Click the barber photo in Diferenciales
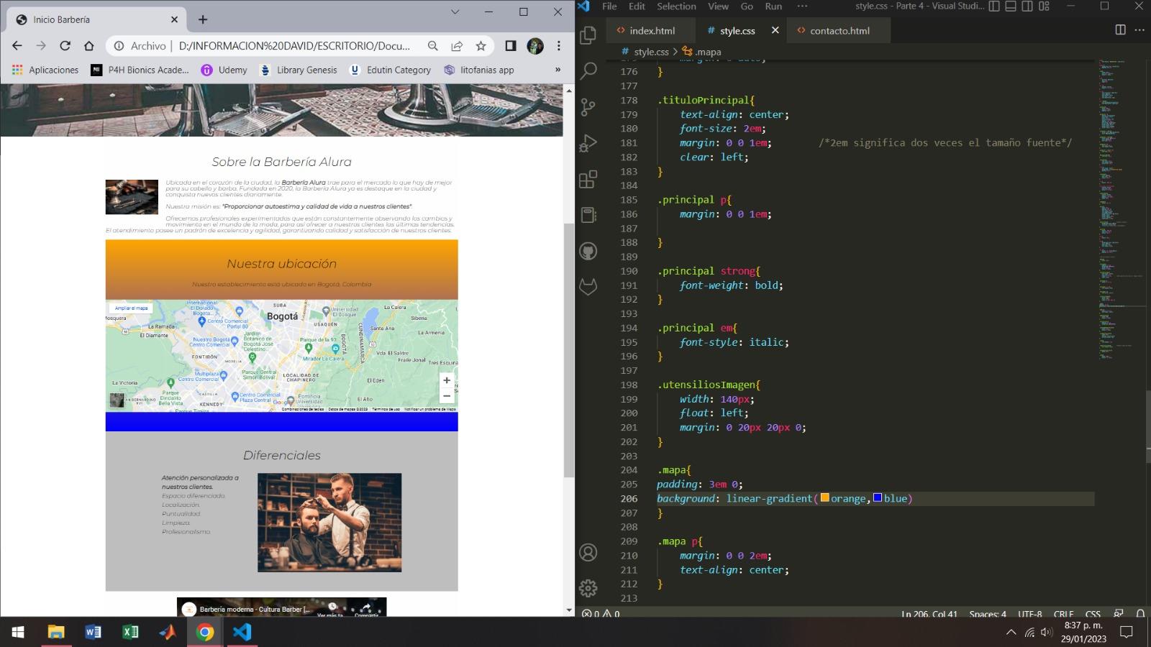 click(329, 523)
